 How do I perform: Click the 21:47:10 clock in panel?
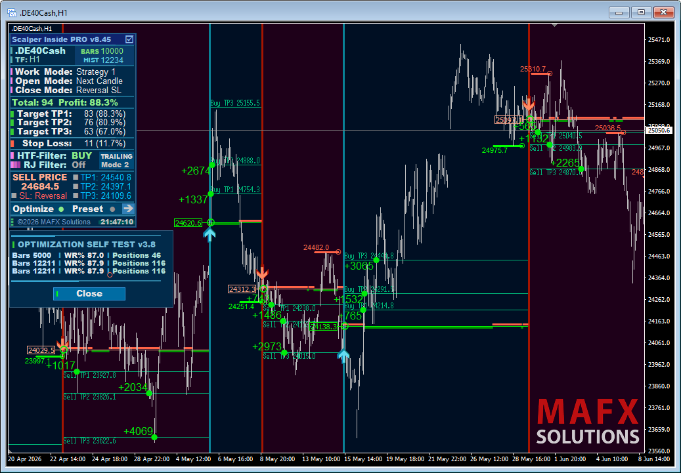click(x=117, y=222)
